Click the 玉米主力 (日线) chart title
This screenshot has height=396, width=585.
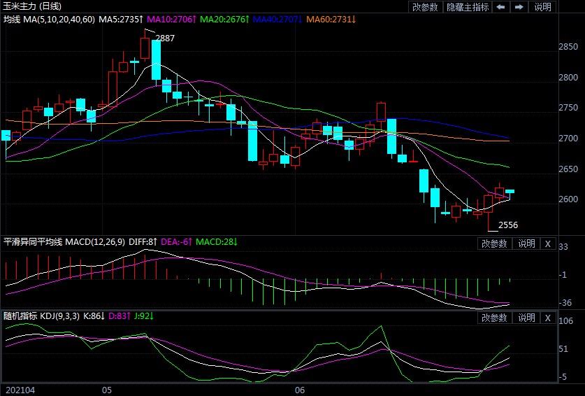[x=32, y=6]
